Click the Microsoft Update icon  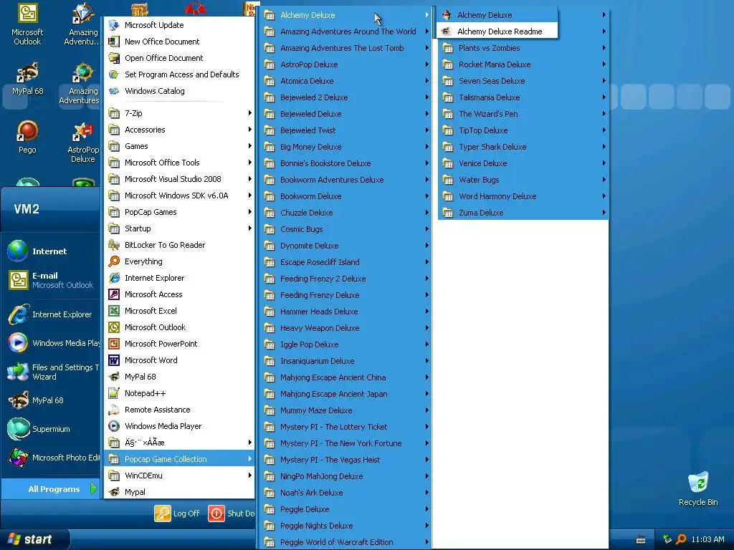click(x=114, y=25)
